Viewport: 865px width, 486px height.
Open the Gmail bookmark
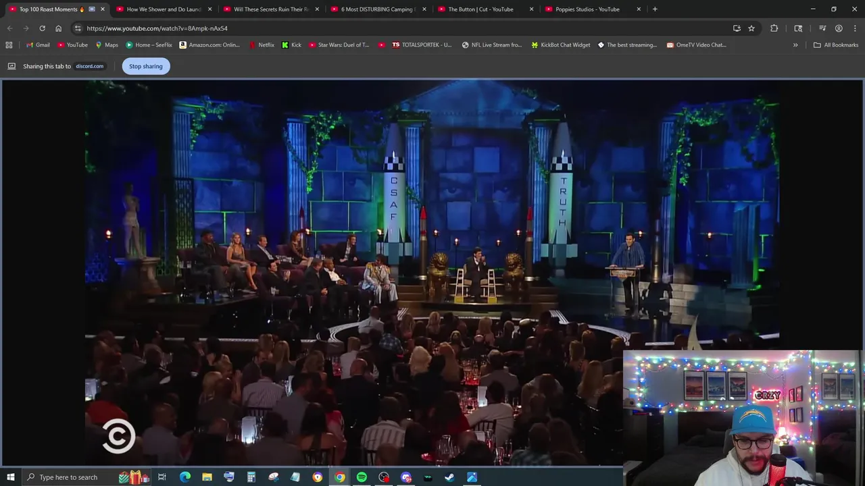(x=38, y=45)
